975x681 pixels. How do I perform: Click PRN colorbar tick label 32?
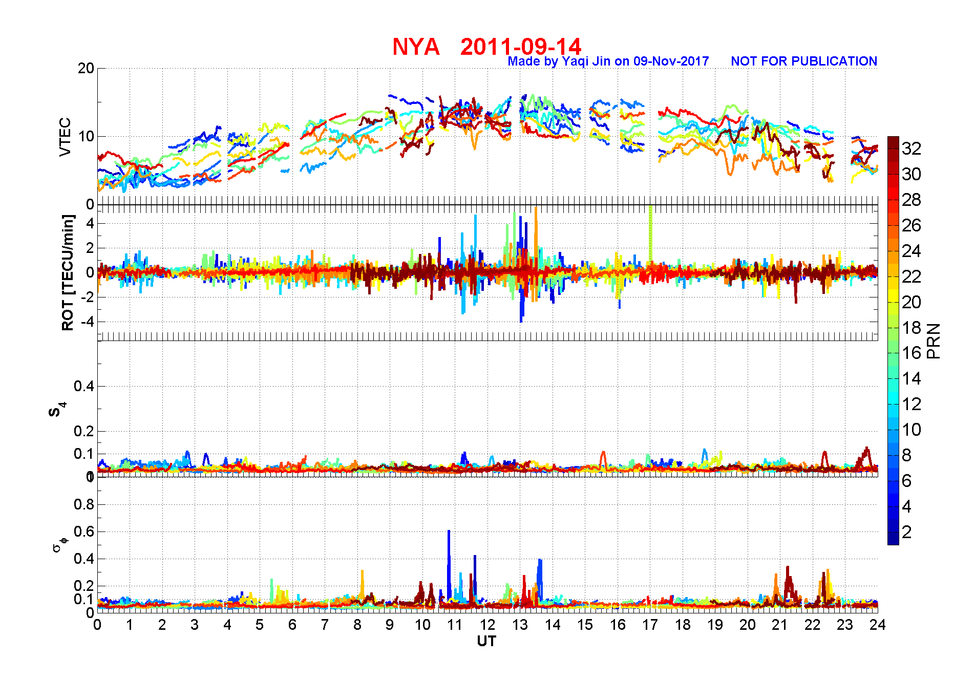(x=912, y=148)
